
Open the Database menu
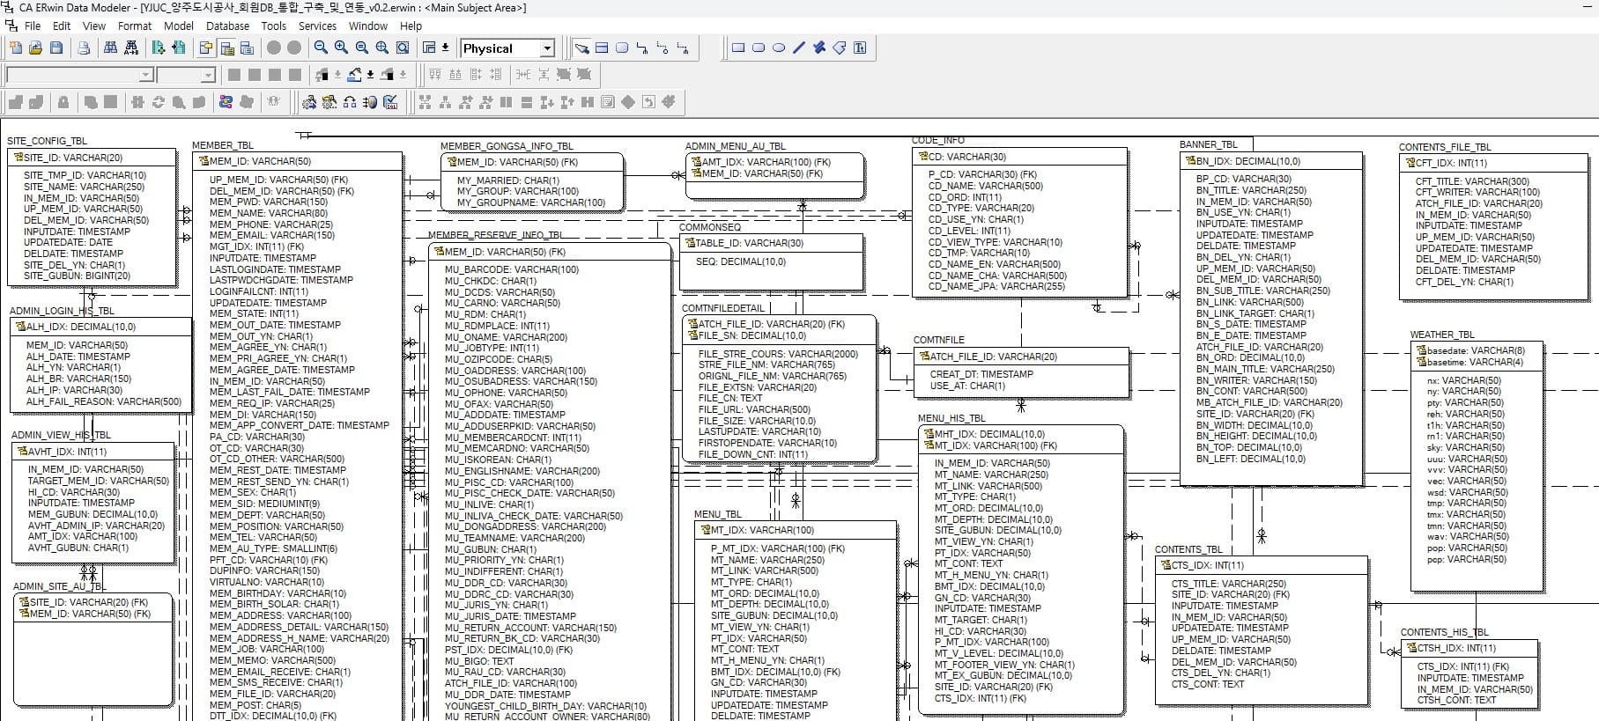pyautogui.click(x=227, y=26)
